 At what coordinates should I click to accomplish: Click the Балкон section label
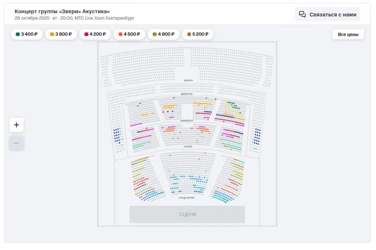coord(188,80)
